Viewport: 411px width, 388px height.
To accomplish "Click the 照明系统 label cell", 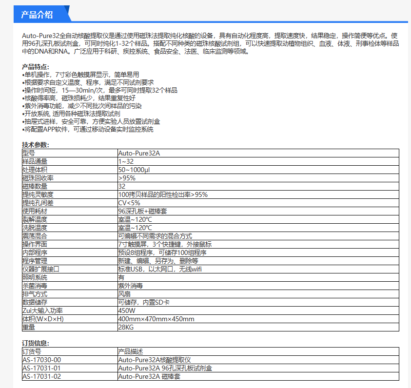I will point(70,278).
